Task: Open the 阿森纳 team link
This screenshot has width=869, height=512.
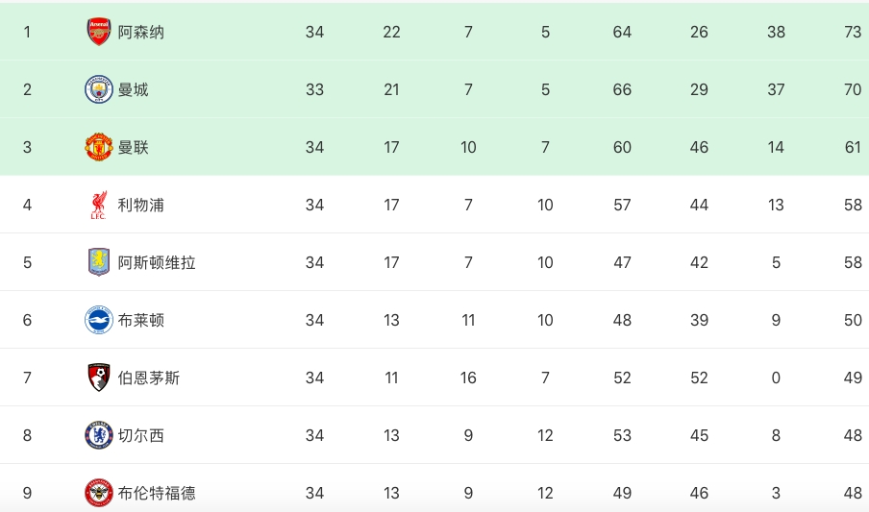Action: [x=141, y=32]
